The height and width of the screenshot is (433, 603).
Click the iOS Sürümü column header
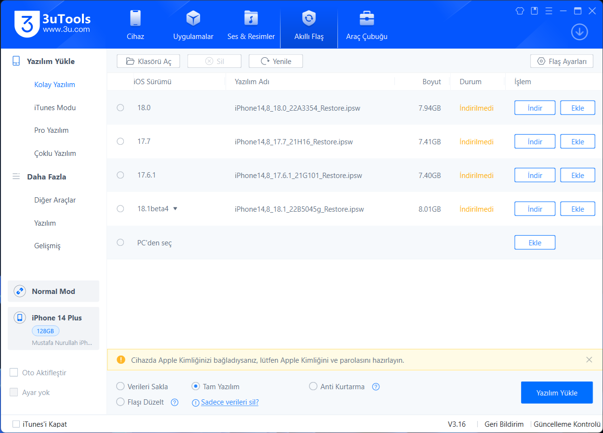pyautogui.click(x=152, y=82)
